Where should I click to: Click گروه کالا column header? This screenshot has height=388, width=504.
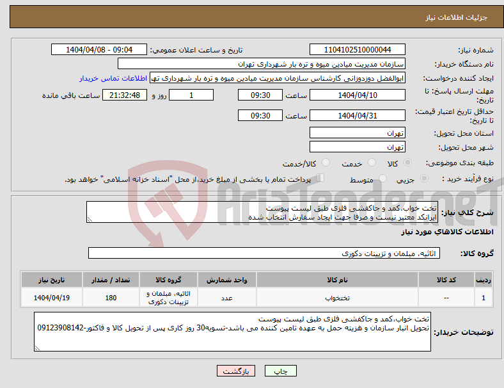(x=168, y=280)
